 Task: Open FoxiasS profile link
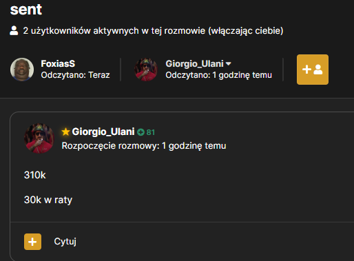click(x=58, y=64)
